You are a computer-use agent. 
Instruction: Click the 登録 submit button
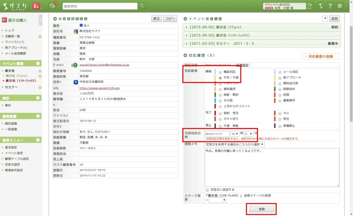tap(262, 209)
